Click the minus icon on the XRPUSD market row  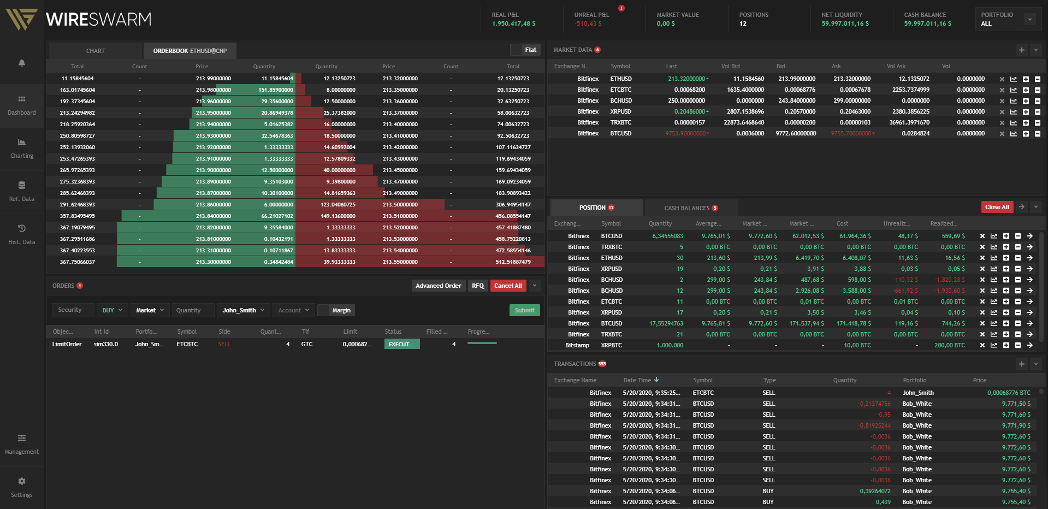coord(1038,112)
